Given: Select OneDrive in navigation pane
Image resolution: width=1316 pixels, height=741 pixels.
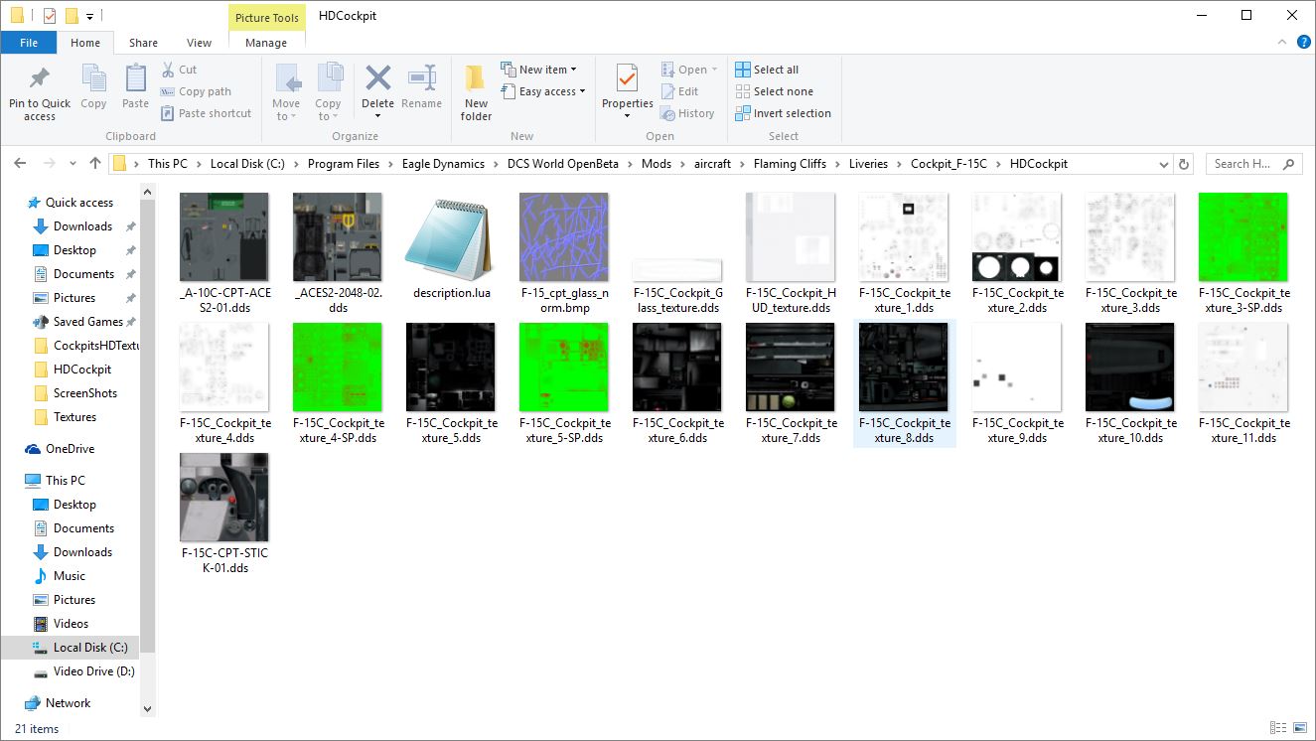Looking at the screenshot, I should click(70, 449).
